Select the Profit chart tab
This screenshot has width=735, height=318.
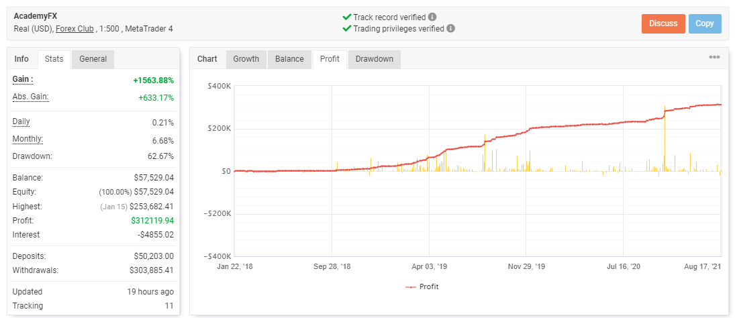(x=330, y=59)
